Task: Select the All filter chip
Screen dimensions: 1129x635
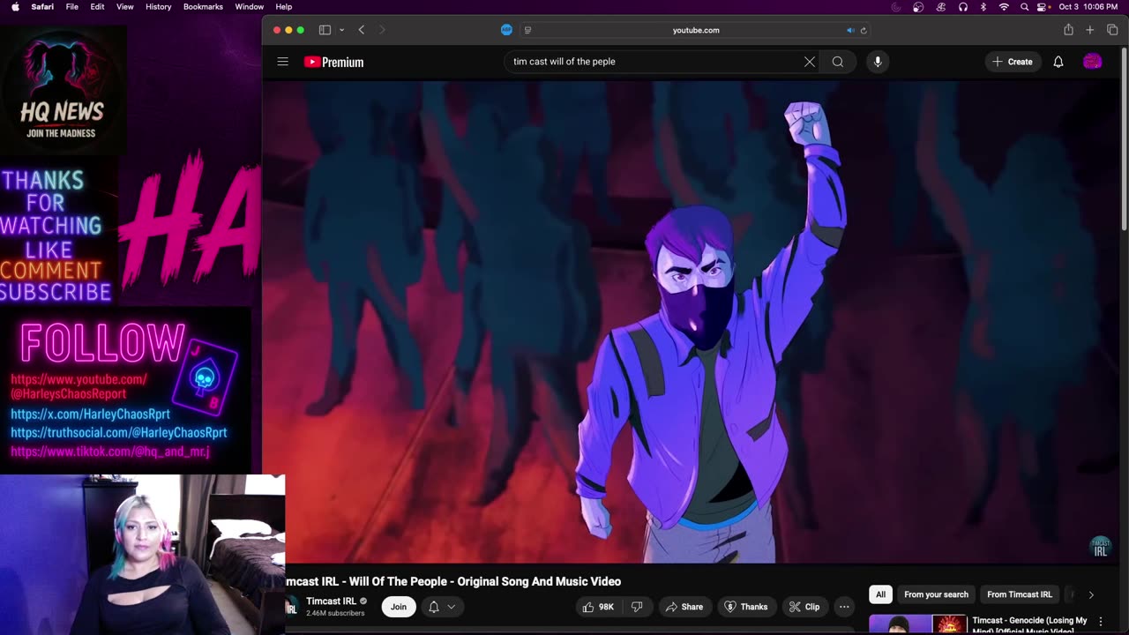Action: click(x=880, y=594)
